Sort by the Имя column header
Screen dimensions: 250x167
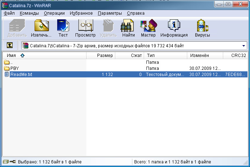(x=44, y=56)
